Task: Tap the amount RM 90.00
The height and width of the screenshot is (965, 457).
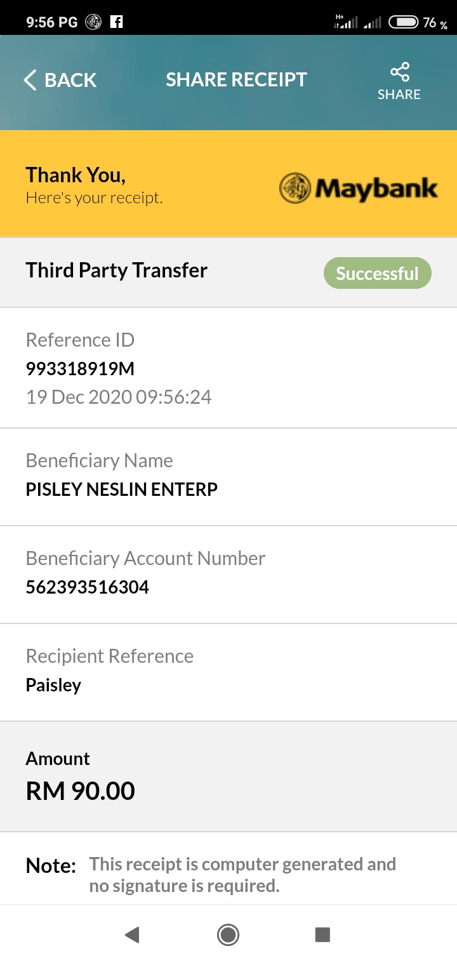Action: (81, 791)
